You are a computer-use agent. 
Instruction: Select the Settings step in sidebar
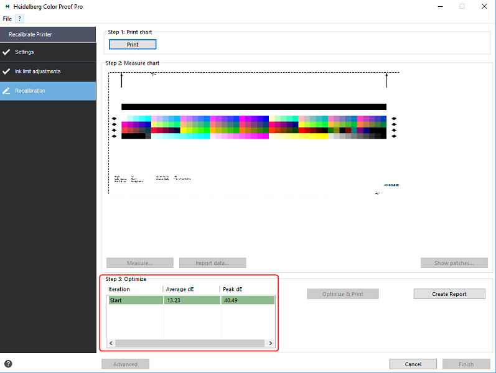pos(48,52)
